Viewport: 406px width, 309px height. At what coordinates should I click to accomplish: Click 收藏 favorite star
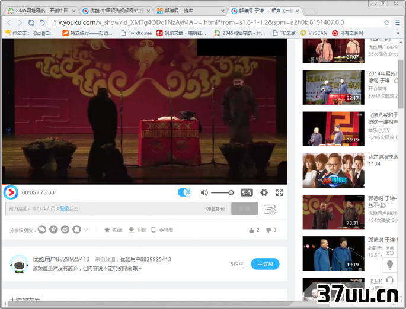(x=113, y=230)
